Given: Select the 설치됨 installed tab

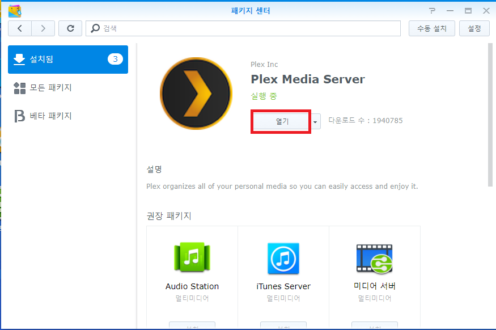Looking at the screenshot, I should (x=68, y=60).
